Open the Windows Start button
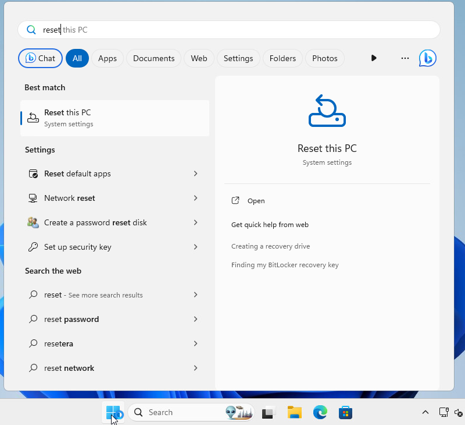The image size is (465, 425). coord(113,412)
